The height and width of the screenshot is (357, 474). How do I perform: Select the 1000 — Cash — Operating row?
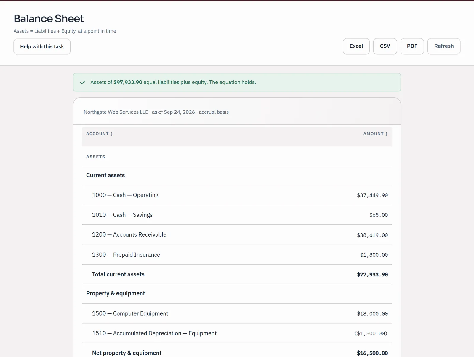237,195
